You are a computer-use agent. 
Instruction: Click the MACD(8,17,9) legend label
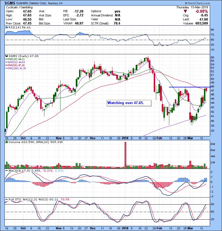click(19, 171)
